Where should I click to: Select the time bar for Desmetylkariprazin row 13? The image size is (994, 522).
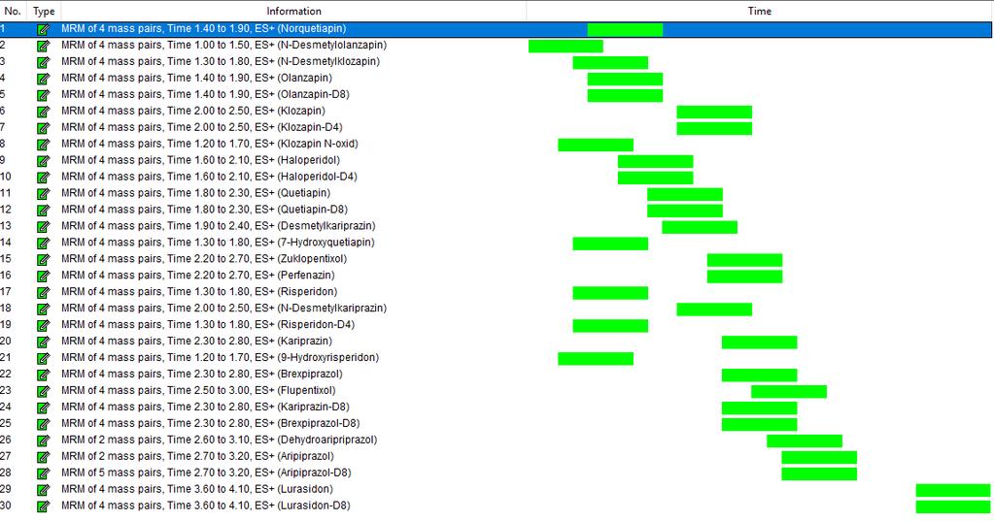pyautogui.click(x=700, y=227)
